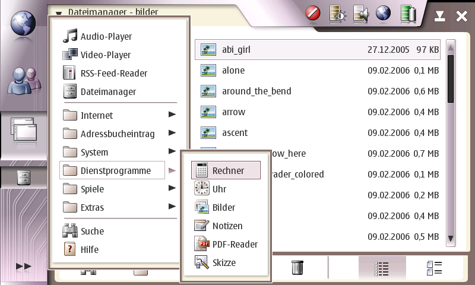
Task: Click the red no-connection status icon
Action: (x=313, y=13)
